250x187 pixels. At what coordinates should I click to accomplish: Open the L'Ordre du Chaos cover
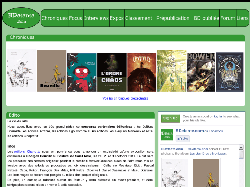112,72
